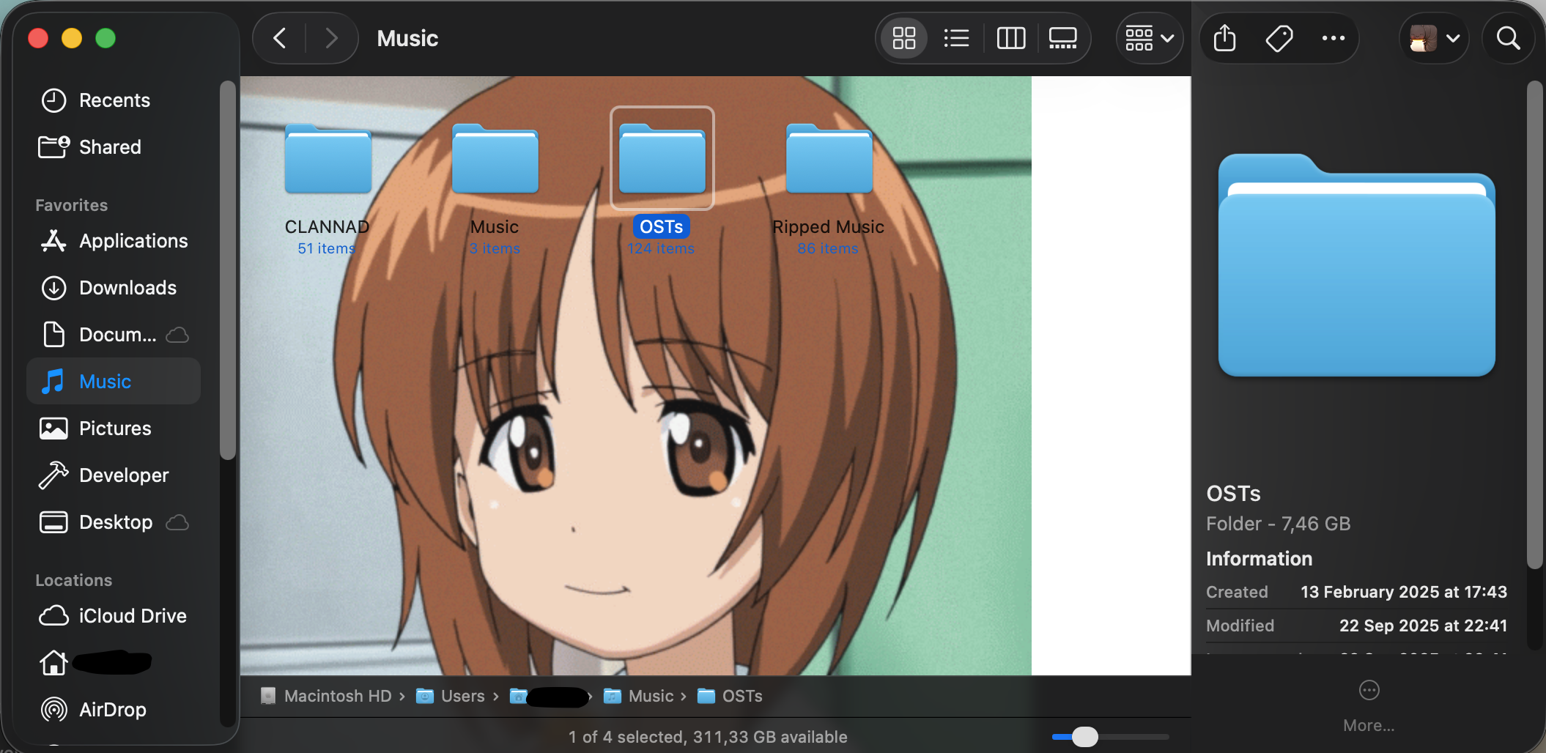Select the OSTs folder icon

click(x=662, y=158)
